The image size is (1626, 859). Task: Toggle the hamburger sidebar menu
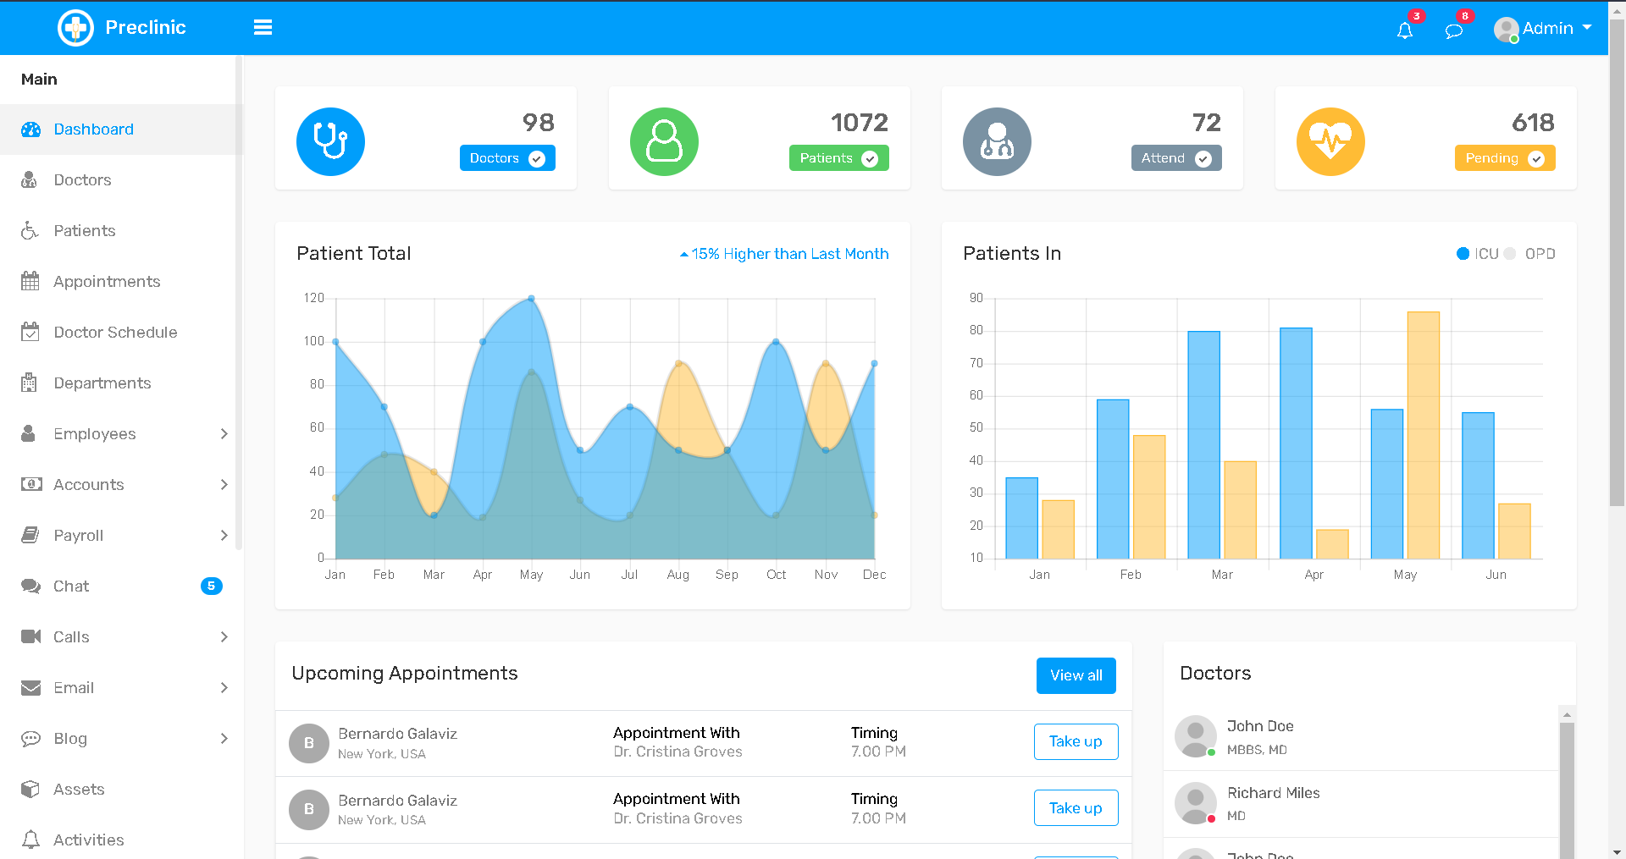(x=263, y=28)
